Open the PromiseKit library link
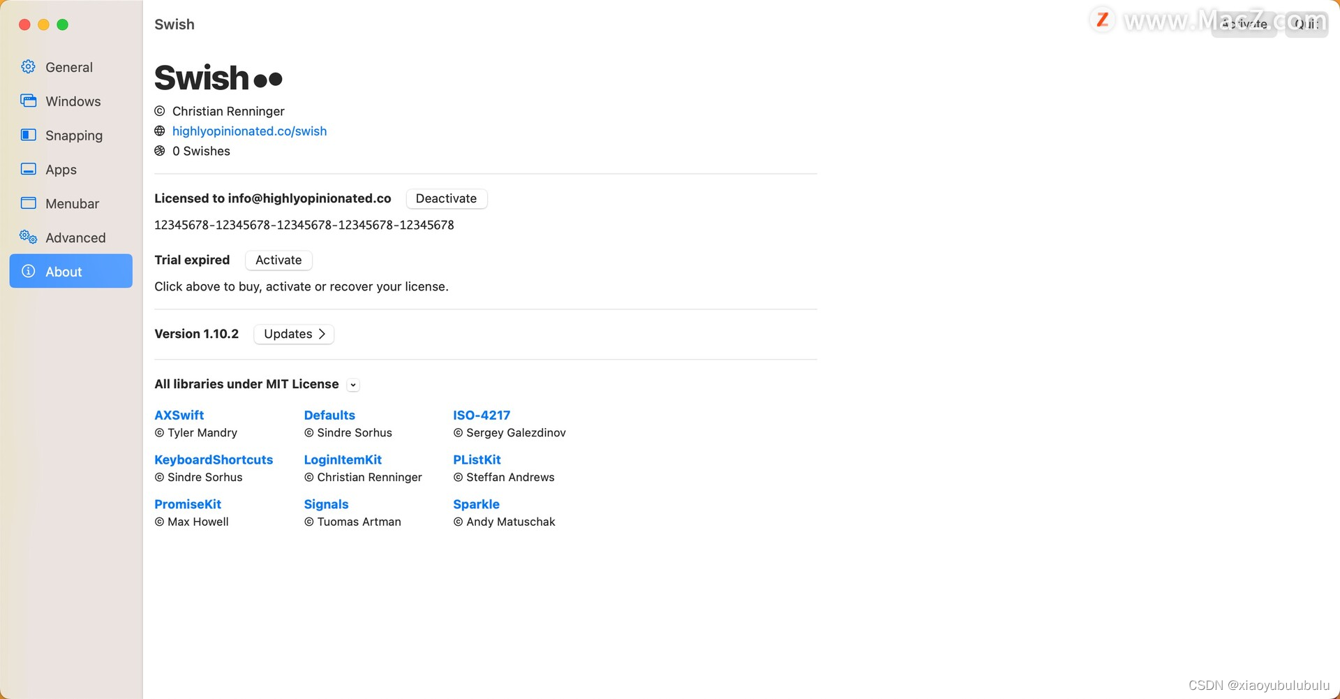Screen dimensions: 1340x699 tap(187, 503)
